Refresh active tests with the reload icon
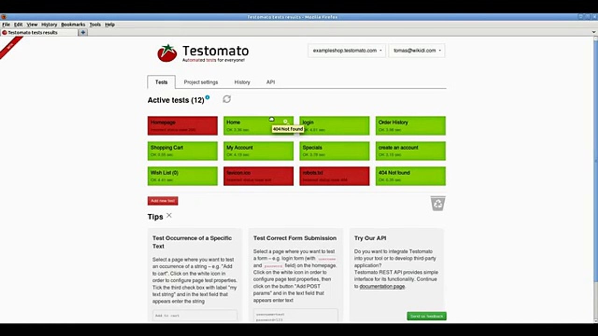Screen dimensions: 598x336 point(227,99)
